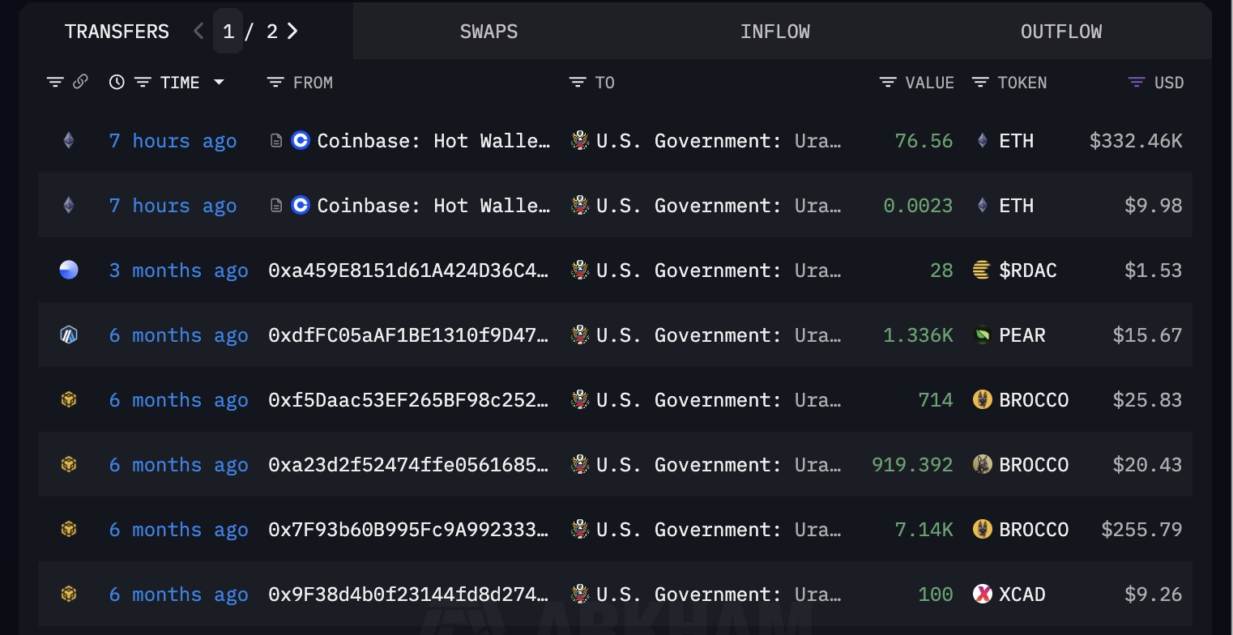Select the TRANSFERS tab

coord(117,32)
